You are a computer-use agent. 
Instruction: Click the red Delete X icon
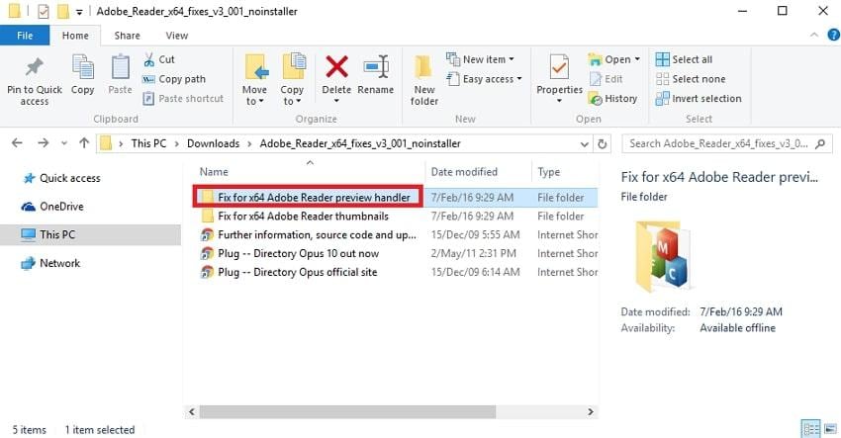[x=336, y=67]
